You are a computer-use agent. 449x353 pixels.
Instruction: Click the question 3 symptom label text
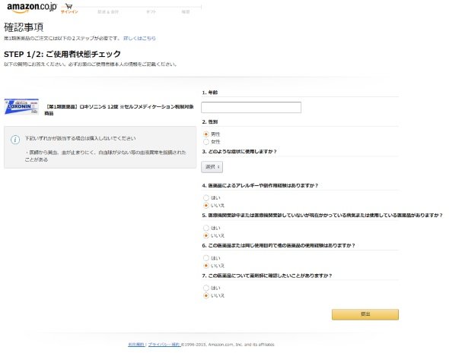[239, 151]
